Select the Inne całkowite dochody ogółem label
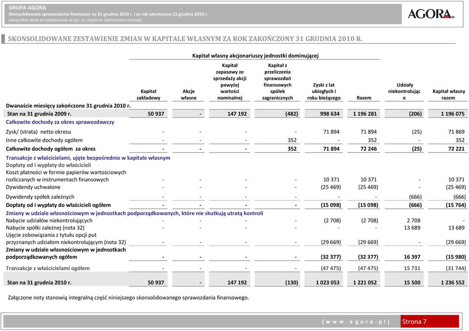 pos(44,140)
